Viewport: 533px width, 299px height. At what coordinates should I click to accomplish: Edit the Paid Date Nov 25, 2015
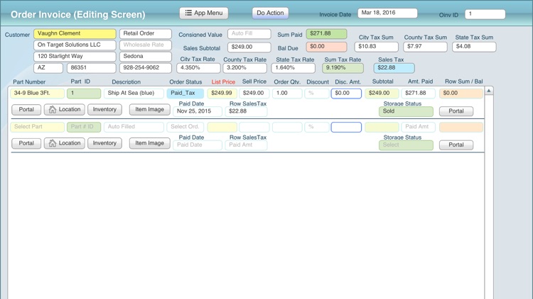pos(198,111)
